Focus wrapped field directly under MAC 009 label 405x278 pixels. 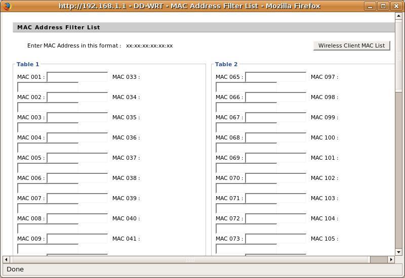(x=48, y=249)
